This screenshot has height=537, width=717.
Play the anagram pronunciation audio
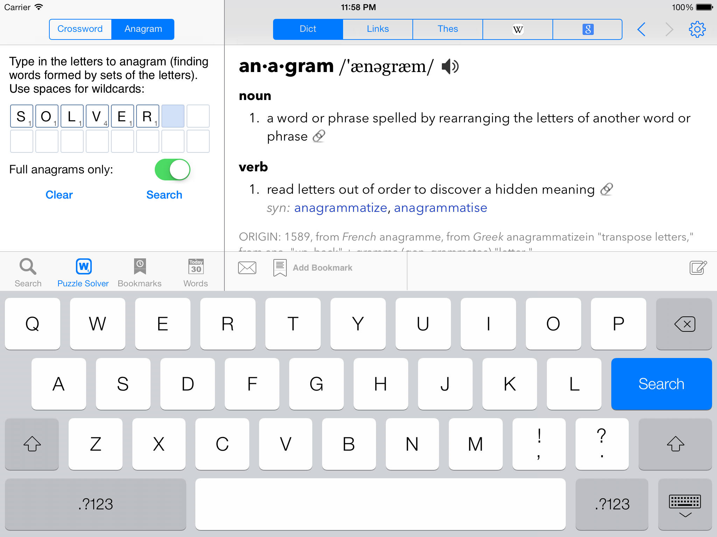450,66
